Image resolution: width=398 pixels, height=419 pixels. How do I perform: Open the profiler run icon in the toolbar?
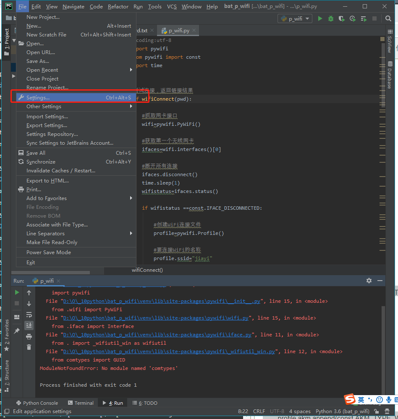(x=353, y=18)
